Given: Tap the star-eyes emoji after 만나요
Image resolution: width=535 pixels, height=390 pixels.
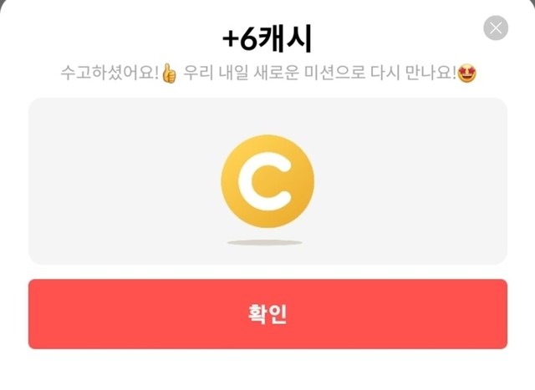Looking at the screenshot, I should tap(466, 73).
